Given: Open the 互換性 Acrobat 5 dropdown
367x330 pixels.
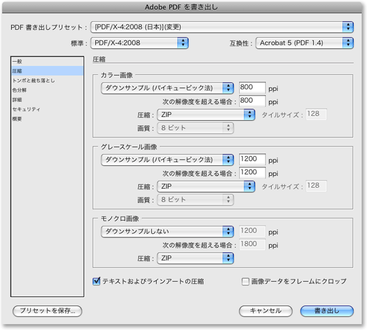Looking at the screenshot, I should 304,42.
